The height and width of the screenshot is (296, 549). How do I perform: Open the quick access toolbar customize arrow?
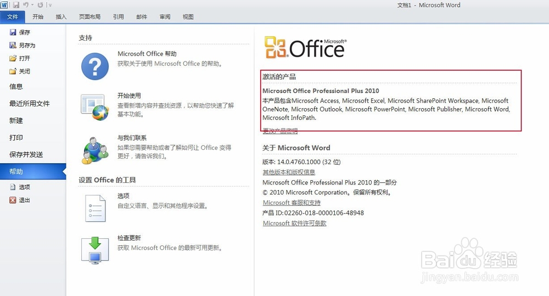click(x=51, y=5)
